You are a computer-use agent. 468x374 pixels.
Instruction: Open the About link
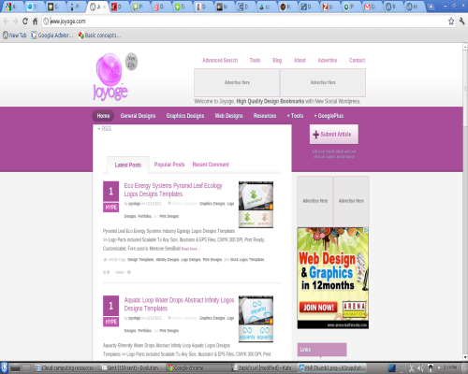click(x=300, y=60)
